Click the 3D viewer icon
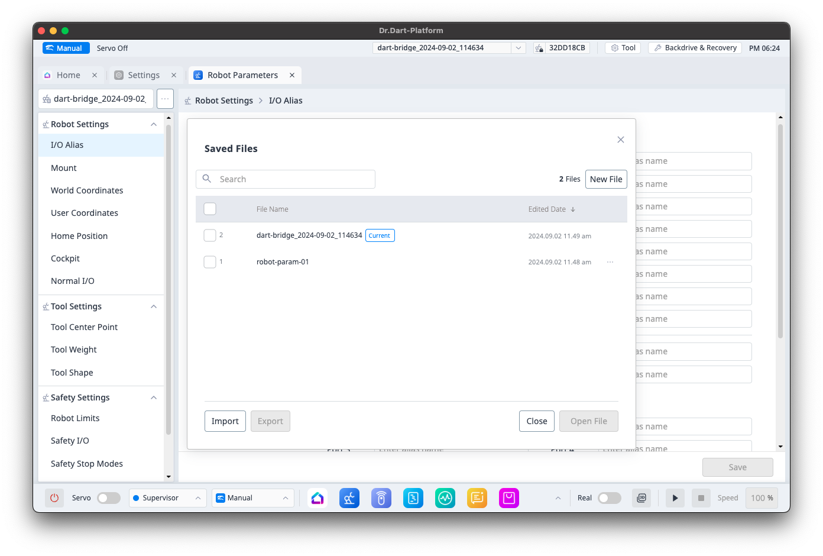Screen dimensions: 823x556 (x=641, y=498)
